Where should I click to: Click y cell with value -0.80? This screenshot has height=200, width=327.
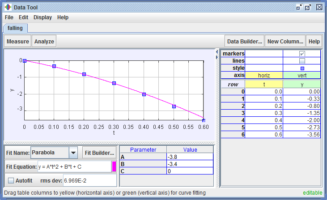pos(302,106)
